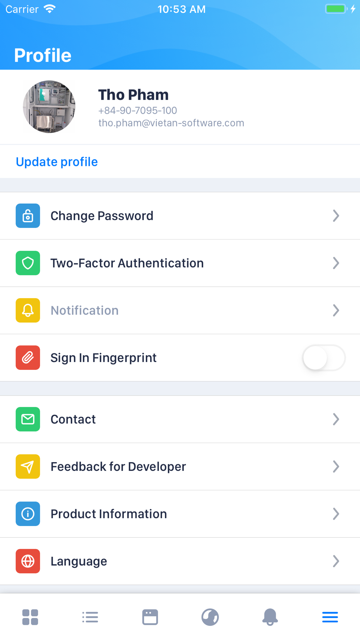
Task: Open Language settings via its chevron
Action: click(336, 561)
